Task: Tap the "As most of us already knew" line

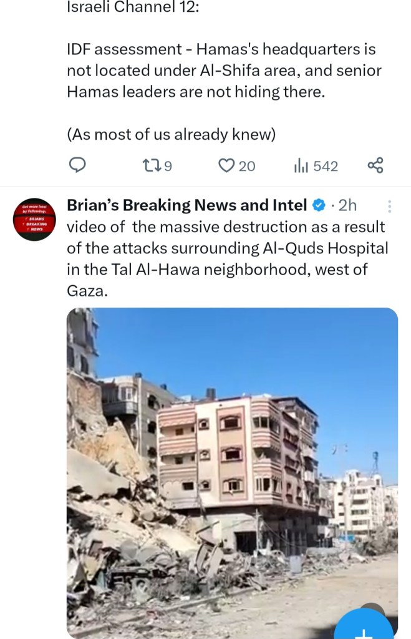Action: pos(172,134)
